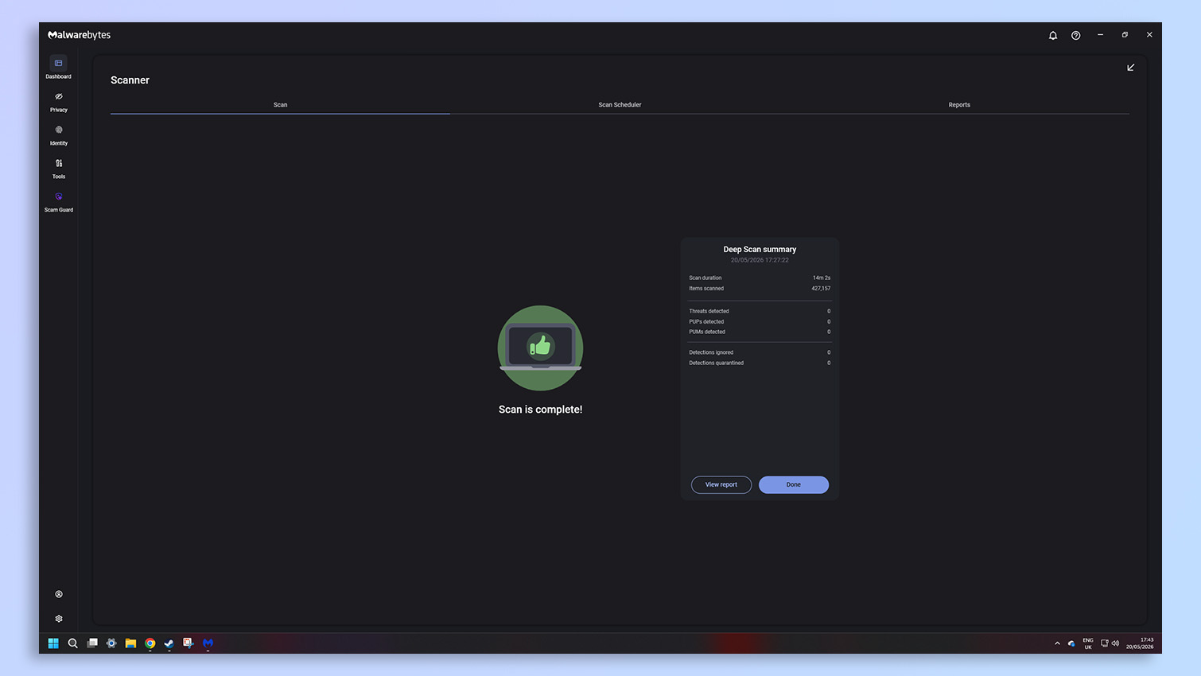This screenshot has width=1201, height=676.
Task: Click the Malwarebytes taskbar icon
Action: [x=208, y=643]
